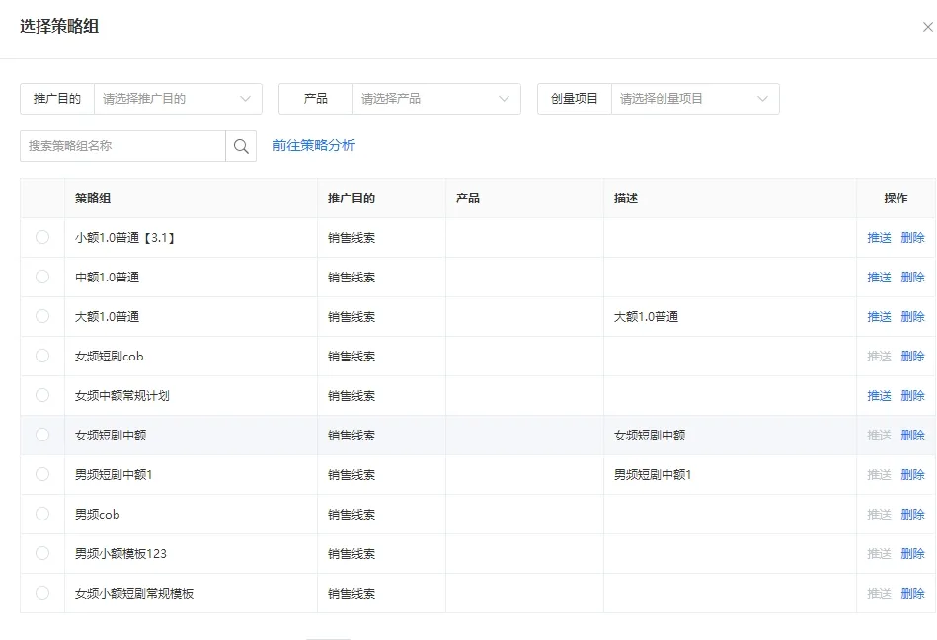
Task: Click 推送 for 女频中额常规计划
Action: tap(879, 396)
